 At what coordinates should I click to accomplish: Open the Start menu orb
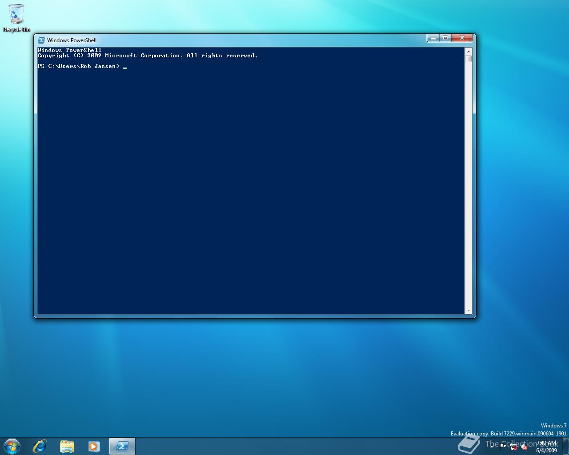tap(12, 446)
